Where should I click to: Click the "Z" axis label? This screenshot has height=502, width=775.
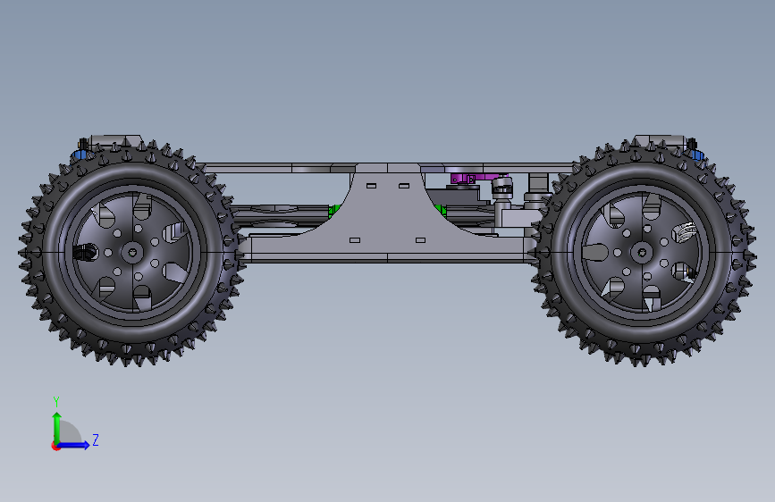tap(96, 439)
